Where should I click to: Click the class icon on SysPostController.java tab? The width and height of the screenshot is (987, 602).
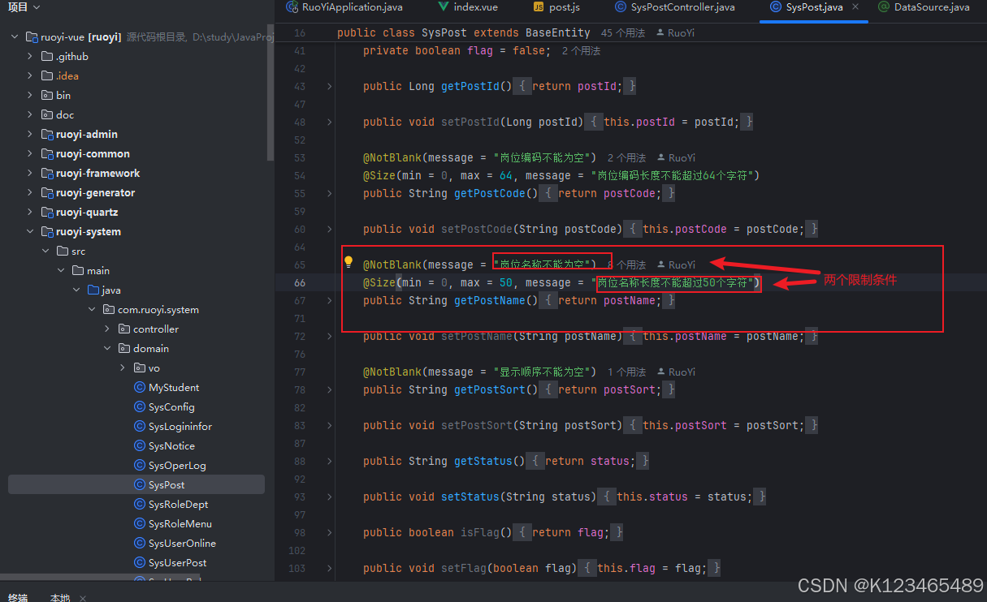coord(621,7)
